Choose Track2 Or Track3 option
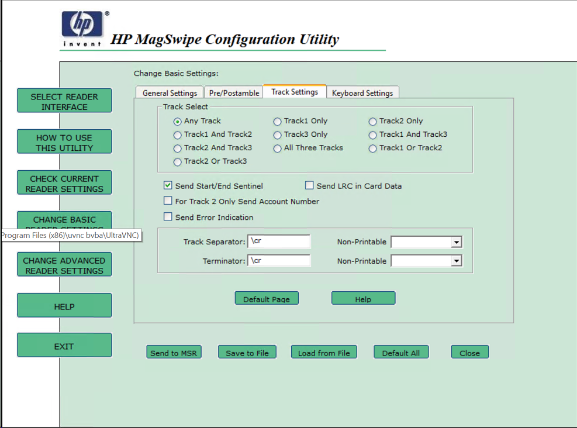577x428 pixels. pyautogui.click(x=177, y=162)
